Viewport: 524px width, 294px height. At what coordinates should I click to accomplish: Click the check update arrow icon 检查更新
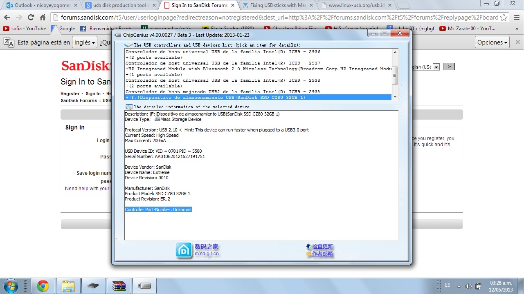[308, 247]
